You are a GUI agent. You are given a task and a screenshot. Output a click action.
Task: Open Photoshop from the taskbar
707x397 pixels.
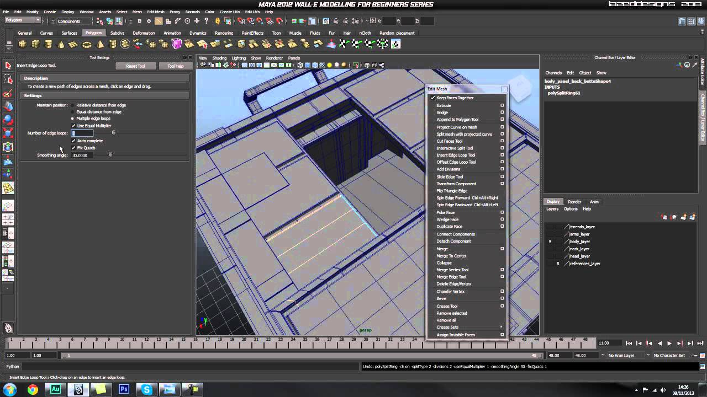[124, 389]
